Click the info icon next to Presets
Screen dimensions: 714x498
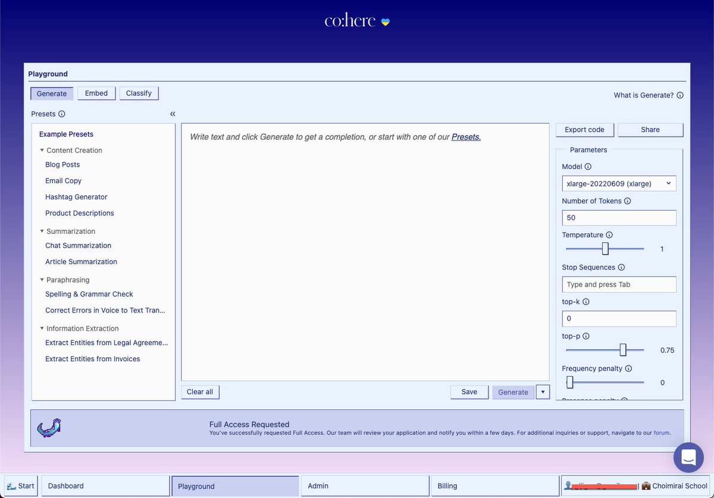[x=62, y=114]
